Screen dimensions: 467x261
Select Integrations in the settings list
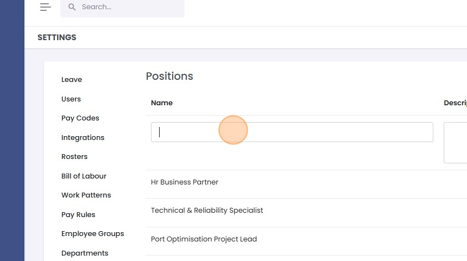tap(83, 138)
